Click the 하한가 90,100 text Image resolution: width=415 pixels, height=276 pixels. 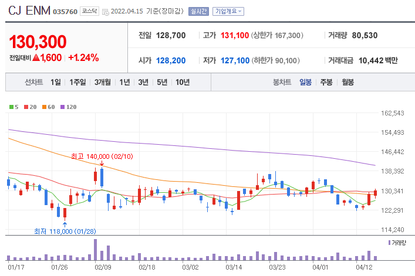click(275, 60)
